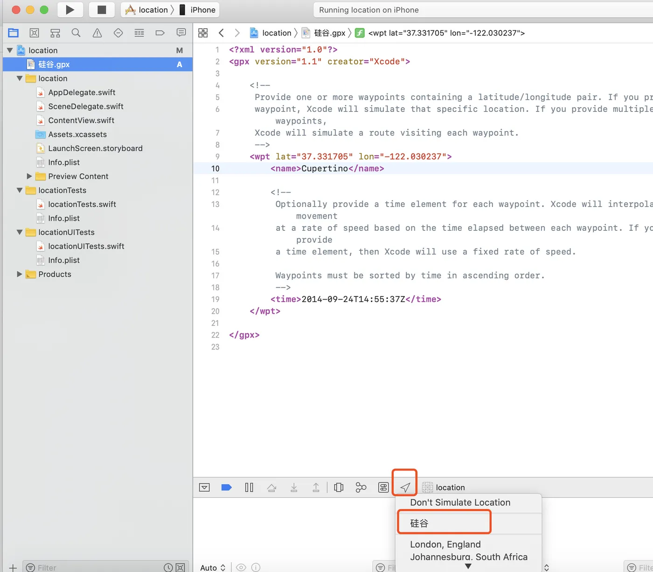Open ContentView.swift file
The image size is (653, 572).
point(81,120)
